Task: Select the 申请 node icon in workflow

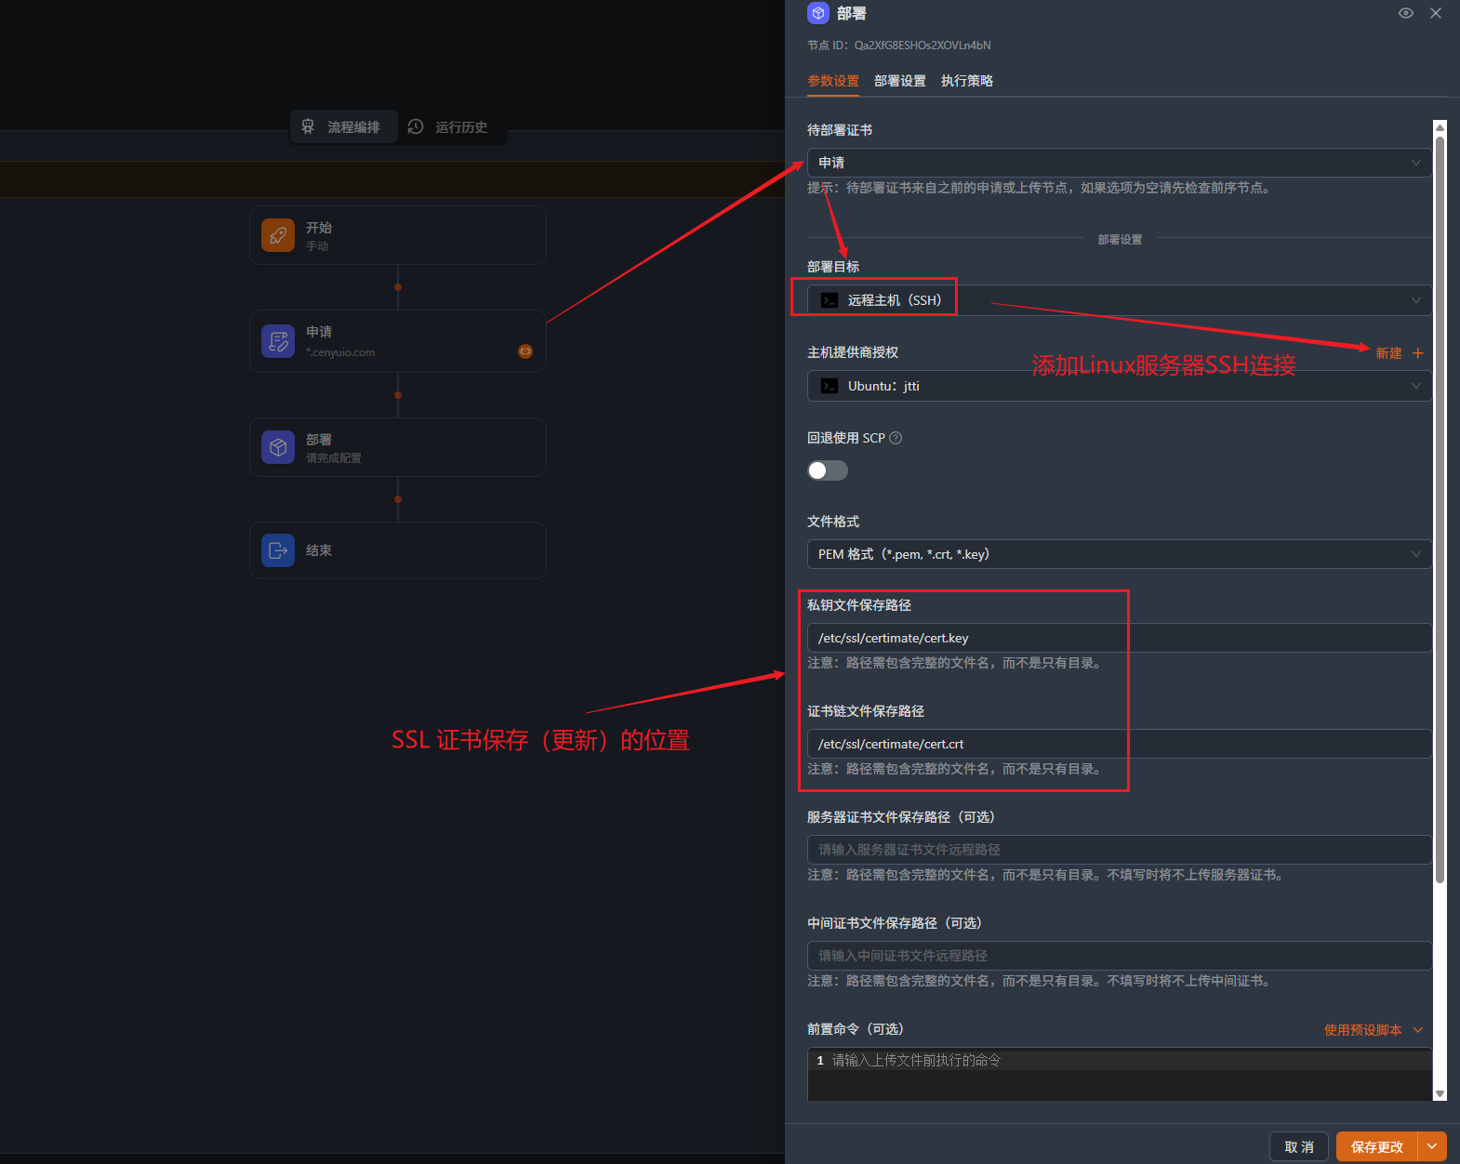Action: tap(278, 341)
